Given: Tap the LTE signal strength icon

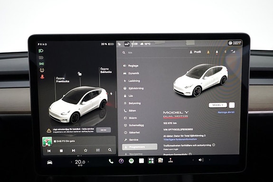Looking at the screenshot, I should [x=233, y=51].
